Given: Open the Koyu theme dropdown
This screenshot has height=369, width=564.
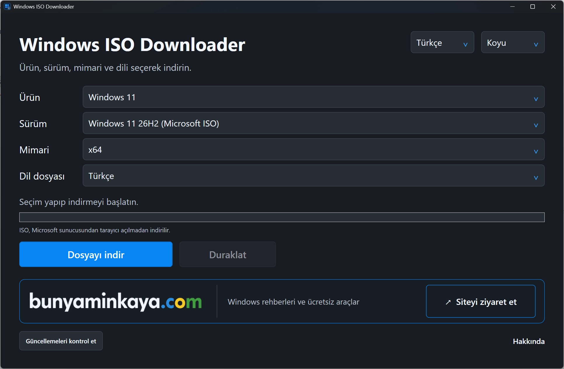Looking at the screenshot, I should coord(513,42).
